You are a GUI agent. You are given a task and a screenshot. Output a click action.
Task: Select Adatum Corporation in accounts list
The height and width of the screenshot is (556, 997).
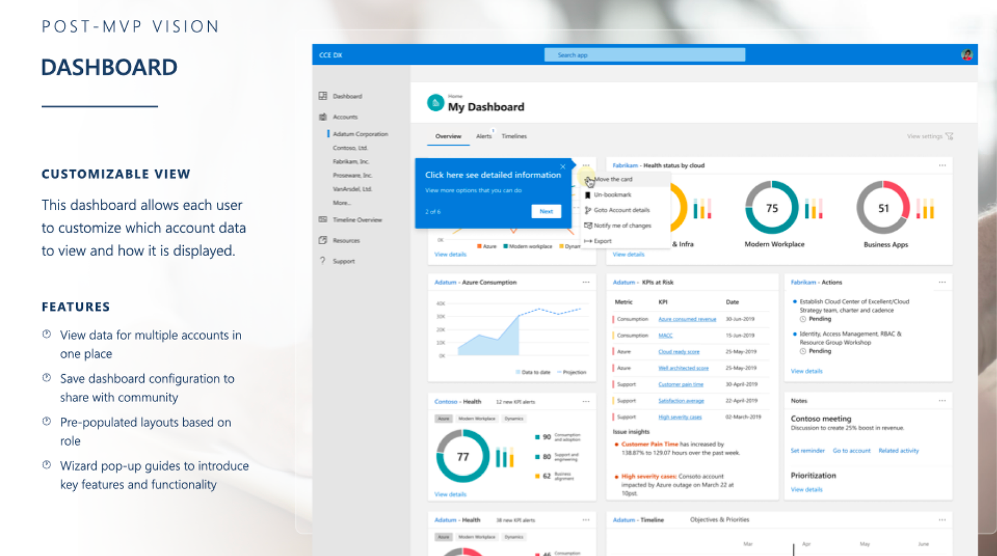360,134
